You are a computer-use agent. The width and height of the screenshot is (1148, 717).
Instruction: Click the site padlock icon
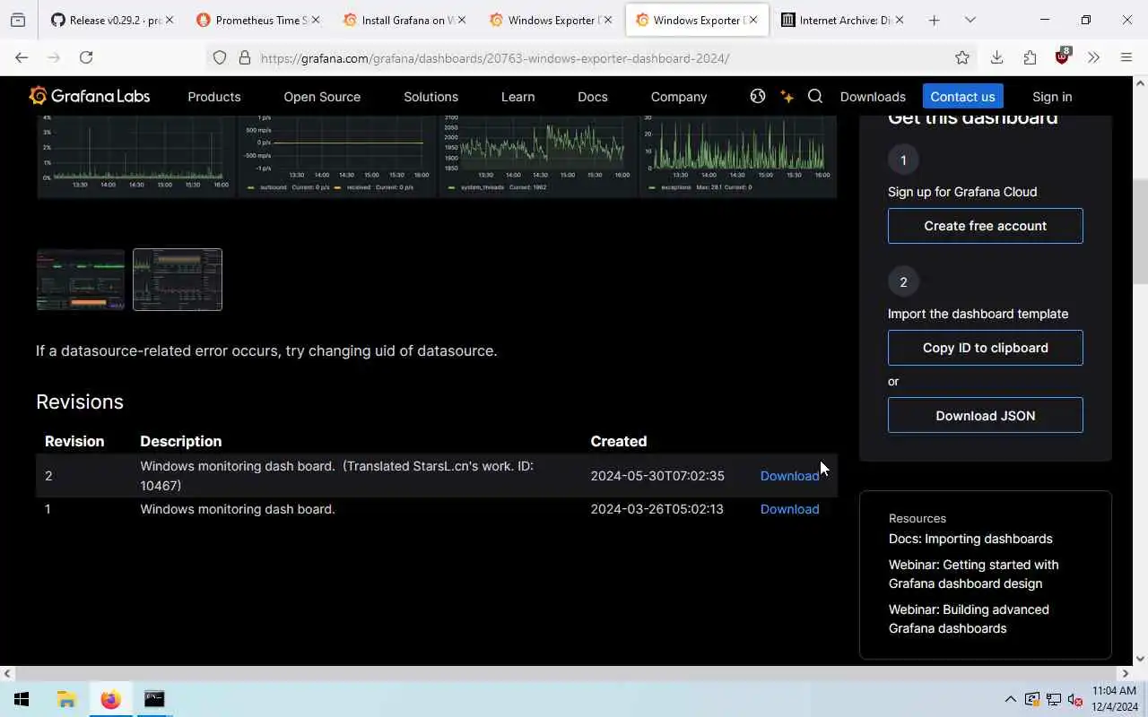point(244,57)
